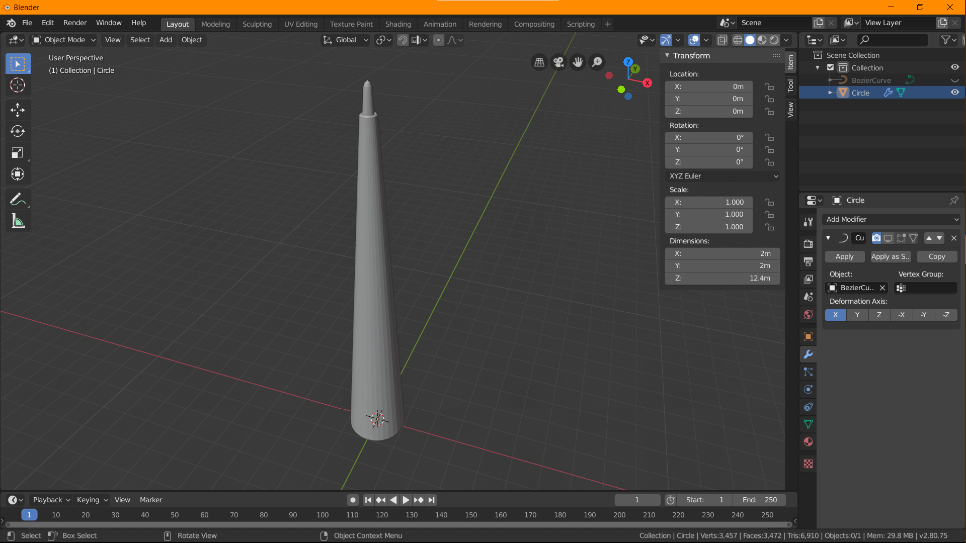Switch to the Sculpting workspace tab
Viewport: 966px width, 543px height.
tap(257, 24)
